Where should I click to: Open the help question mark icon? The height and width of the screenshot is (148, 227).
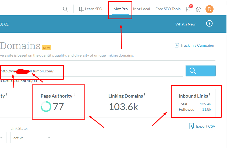(x=209, y=23)
